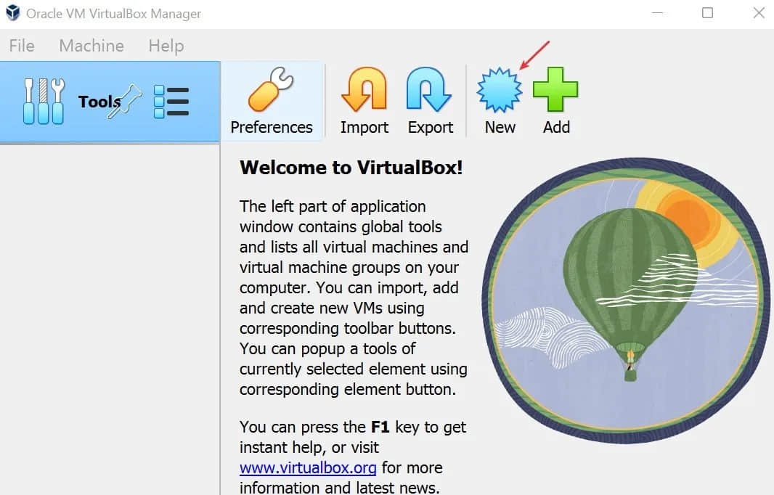Maximize the VirtualBox Manager window
The image size is (774, 495).
point(707,13)
